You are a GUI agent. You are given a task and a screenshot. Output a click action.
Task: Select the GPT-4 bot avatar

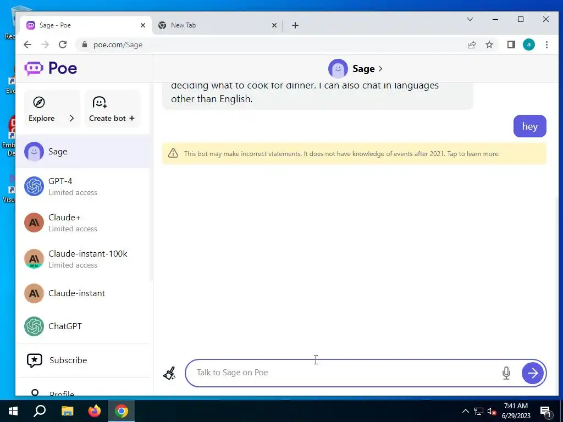34,186
